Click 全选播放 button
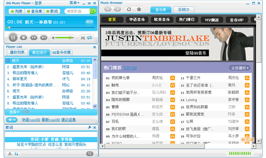The width and height of the screenshot is (266, 158). pos(240,68)
